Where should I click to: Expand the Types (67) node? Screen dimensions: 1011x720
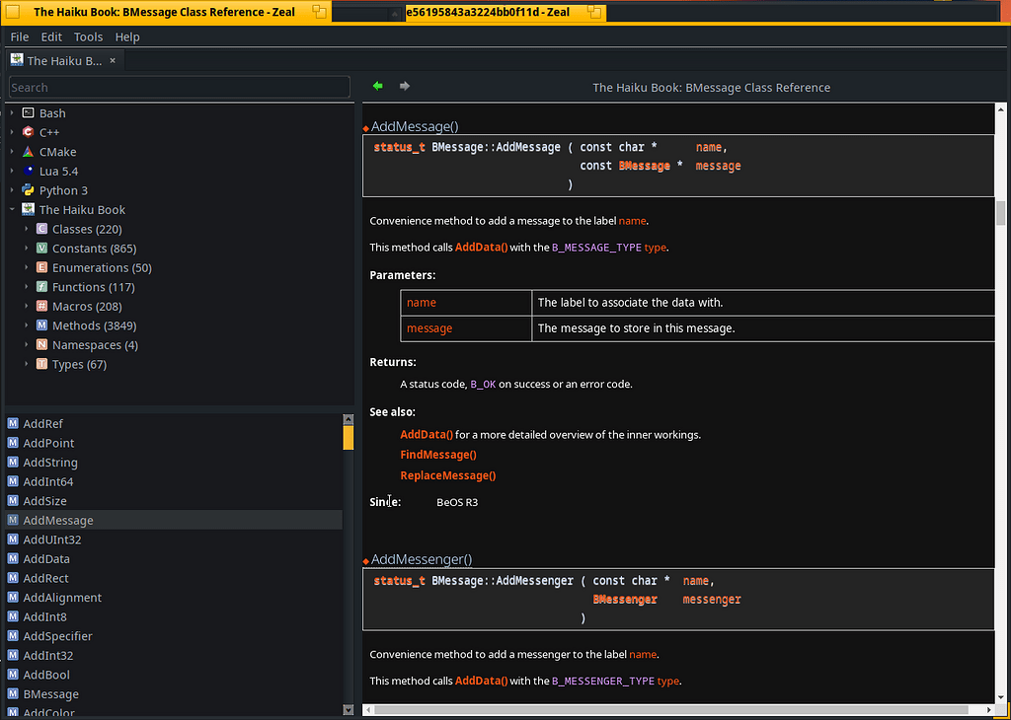click(26, 364)
